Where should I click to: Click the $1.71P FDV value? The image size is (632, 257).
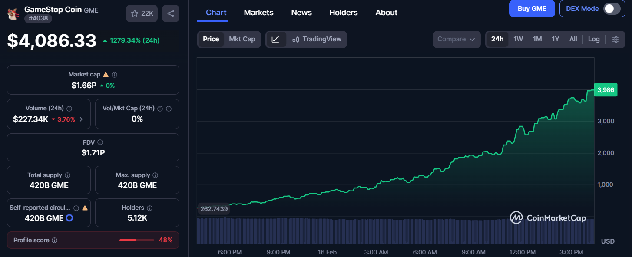[93, 152]
